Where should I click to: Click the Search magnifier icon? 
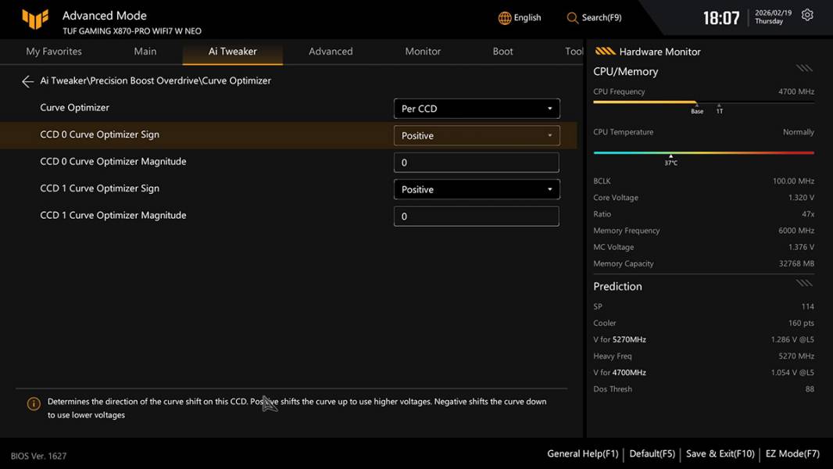pos(573,18)
